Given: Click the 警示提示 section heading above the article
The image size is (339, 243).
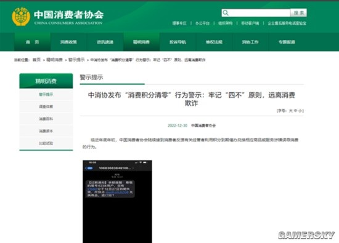Looking at the screenshot, I should pyautogui.click(x=91, y=78).
